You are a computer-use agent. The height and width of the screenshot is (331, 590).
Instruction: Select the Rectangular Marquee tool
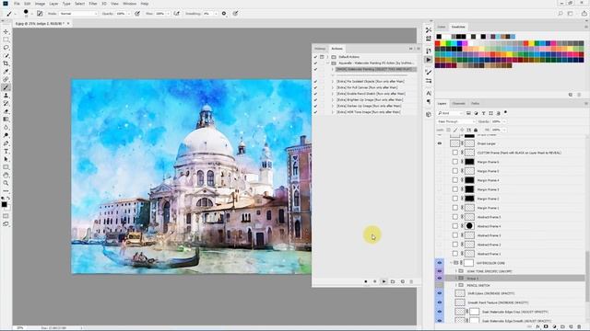coord(6,40)
